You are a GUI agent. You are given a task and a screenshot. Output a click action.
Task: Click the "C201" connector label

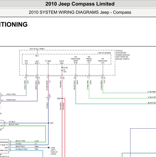[50, 96]
